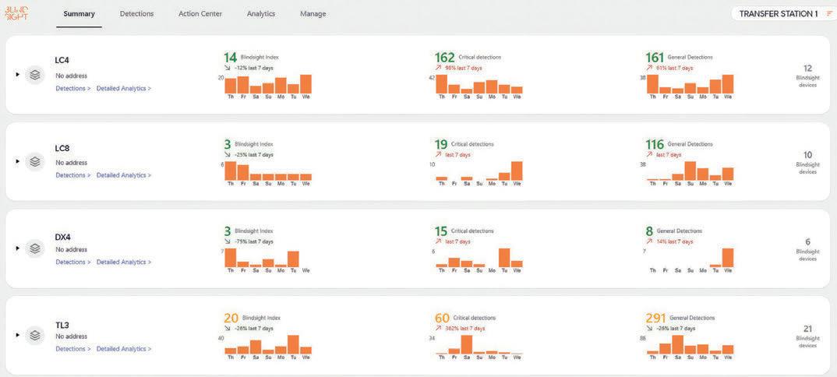The image size is (837, 377).
Task: Expand the LC4 row with the triangle arrow
Action: tap(18, 75)
